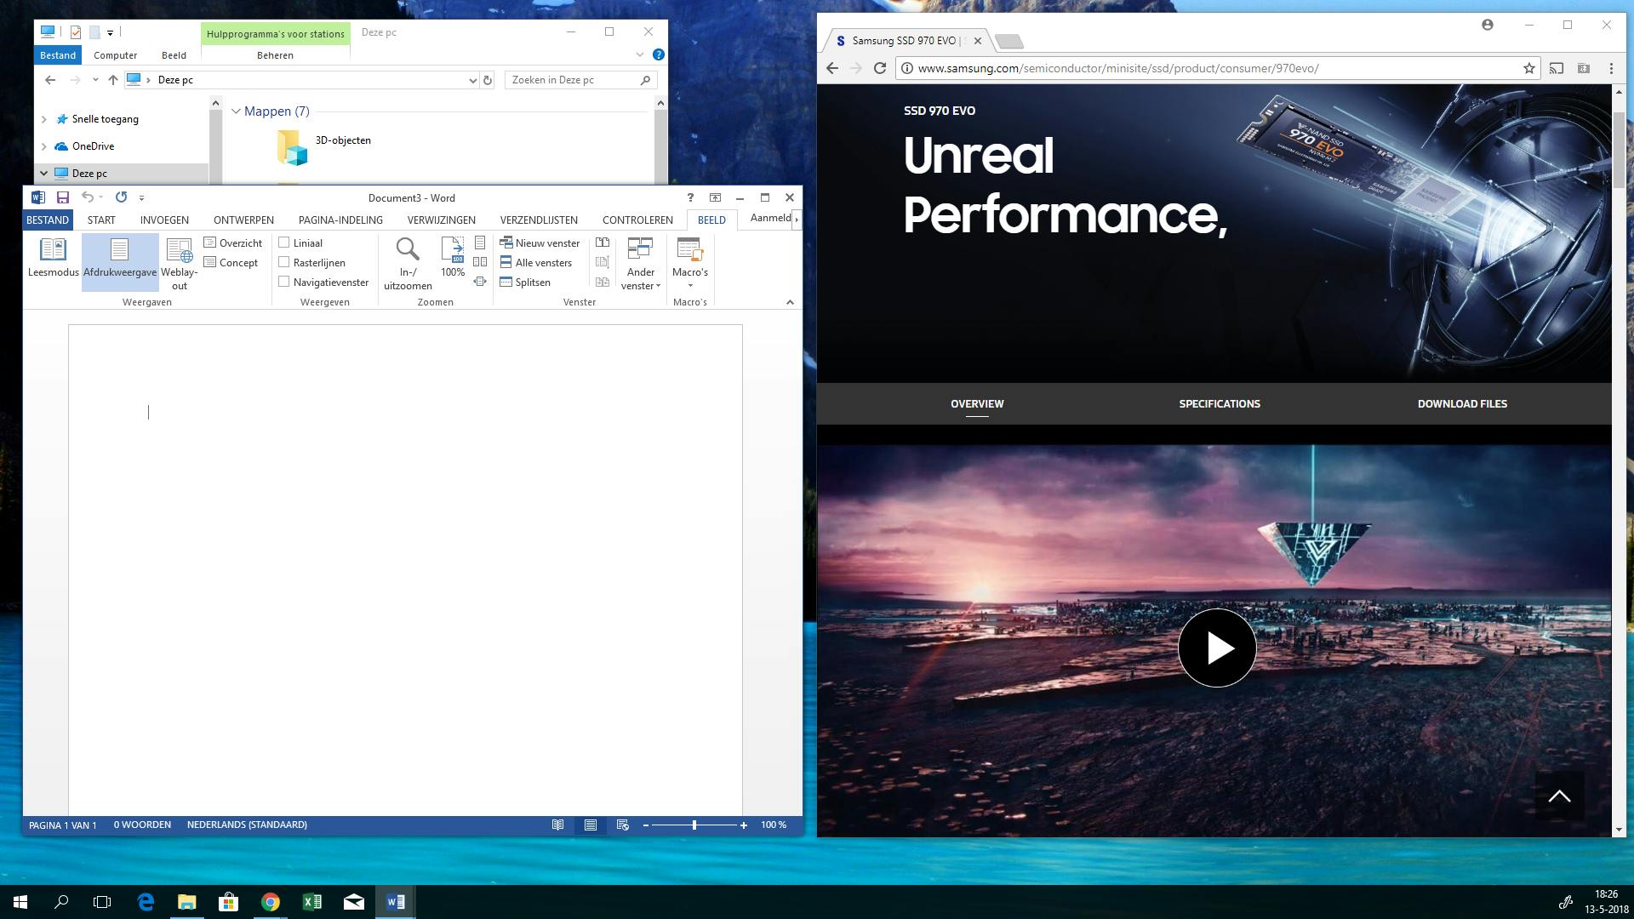Select the Weblay-out view icon

(179, 250)
